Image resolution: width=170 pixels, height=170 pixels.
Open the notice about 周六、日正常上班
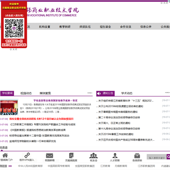point(114,123)
